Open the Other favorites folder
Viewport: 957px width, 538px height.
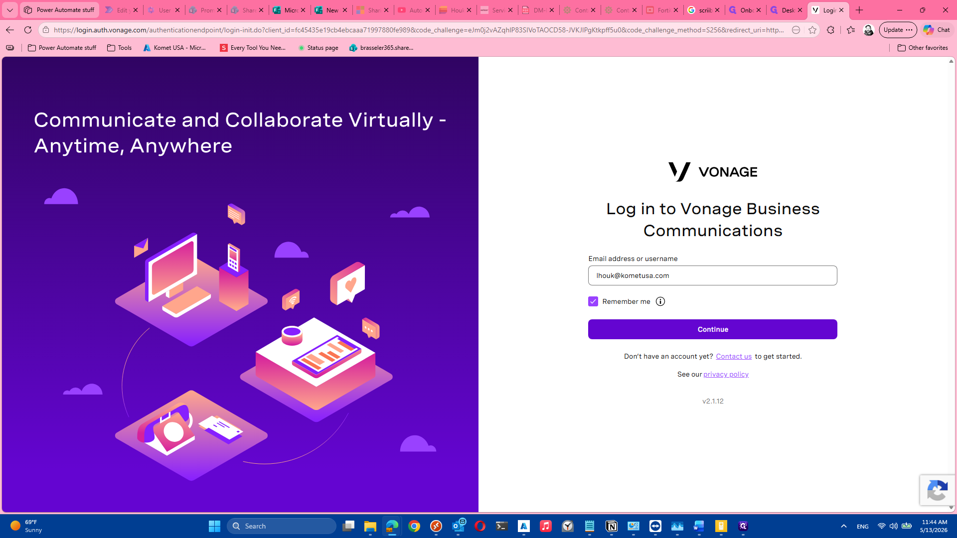(x=923, y=48)
